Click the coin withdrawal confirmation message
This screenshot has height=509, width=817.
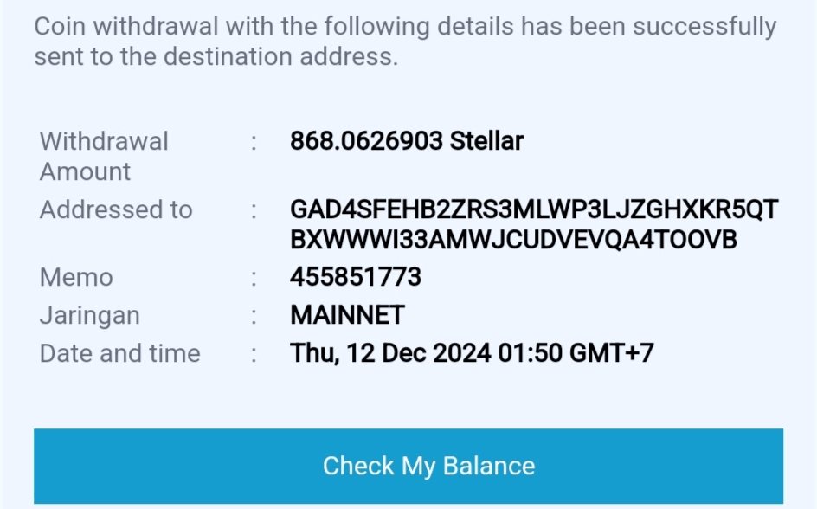coord(405,42)
